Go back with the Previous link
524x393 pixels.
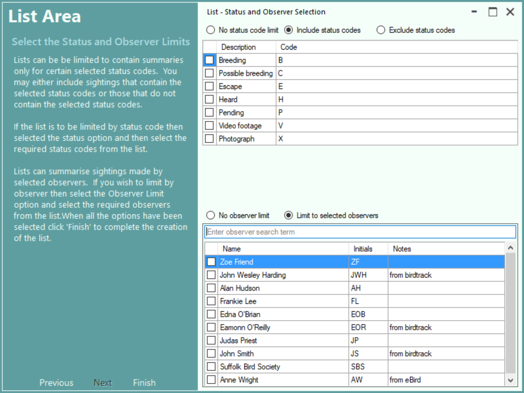pos(56,383)
